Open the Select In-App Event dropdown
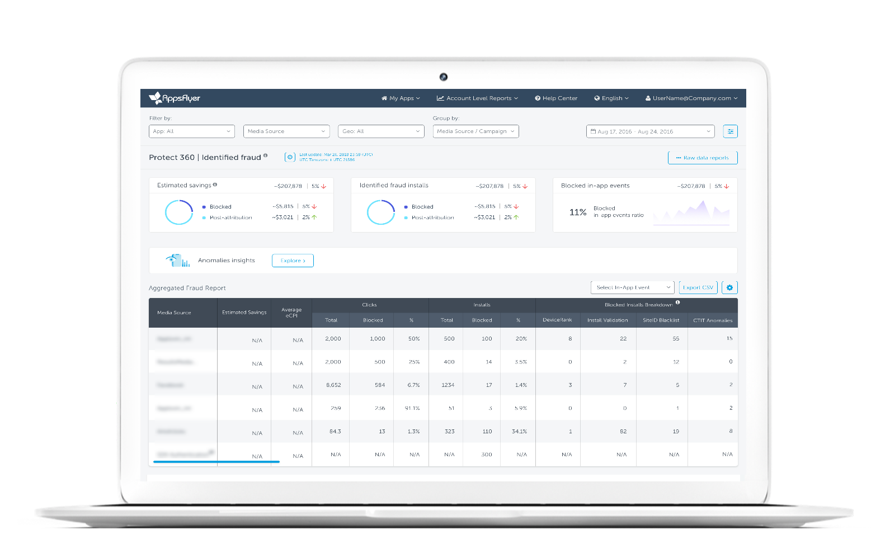The width and height of the screenshot is (871, 558). [x=632, y=287]
